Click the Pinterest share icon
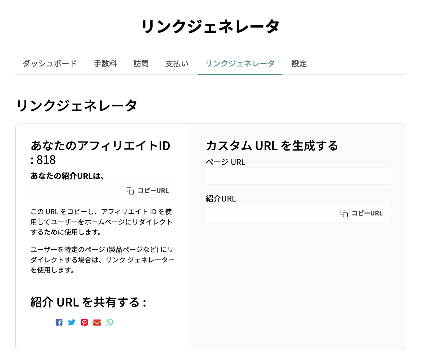The image size is (422, 359). coord(84,322)
